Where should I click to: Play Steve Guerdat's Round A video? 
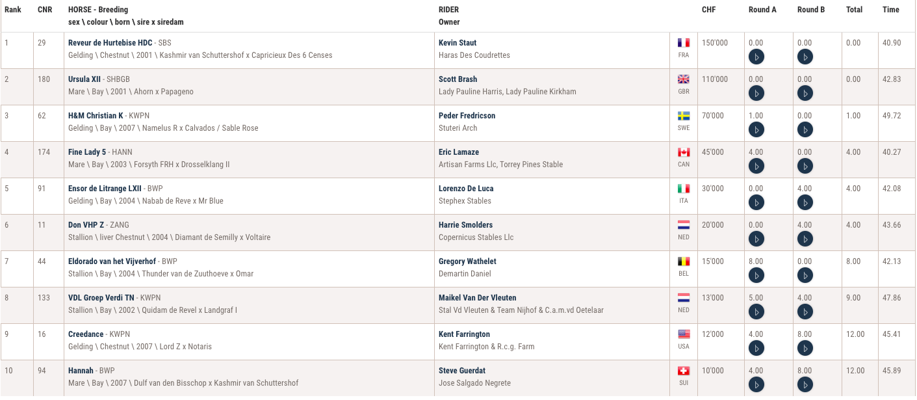[756, 385]
